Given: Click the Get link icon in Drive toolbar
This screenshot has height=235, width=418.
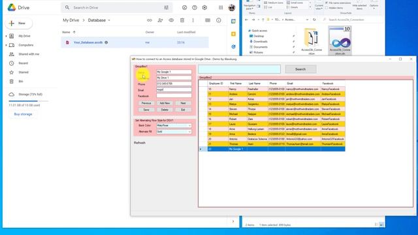Looking at the screenshot, I should coord(150,20).
